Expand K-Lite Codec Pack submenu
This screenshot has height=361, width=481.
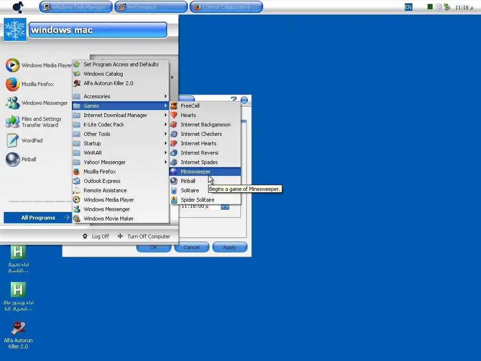(121, 125)
